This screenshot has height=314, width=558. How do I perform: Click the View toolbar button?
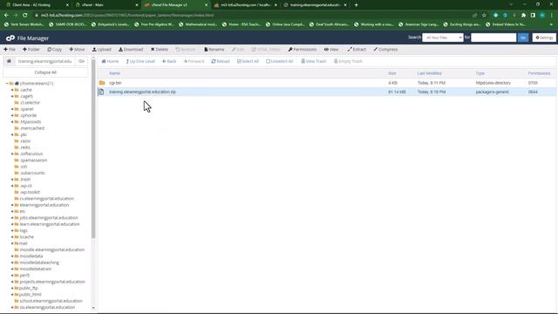click(x=331, y=50)
